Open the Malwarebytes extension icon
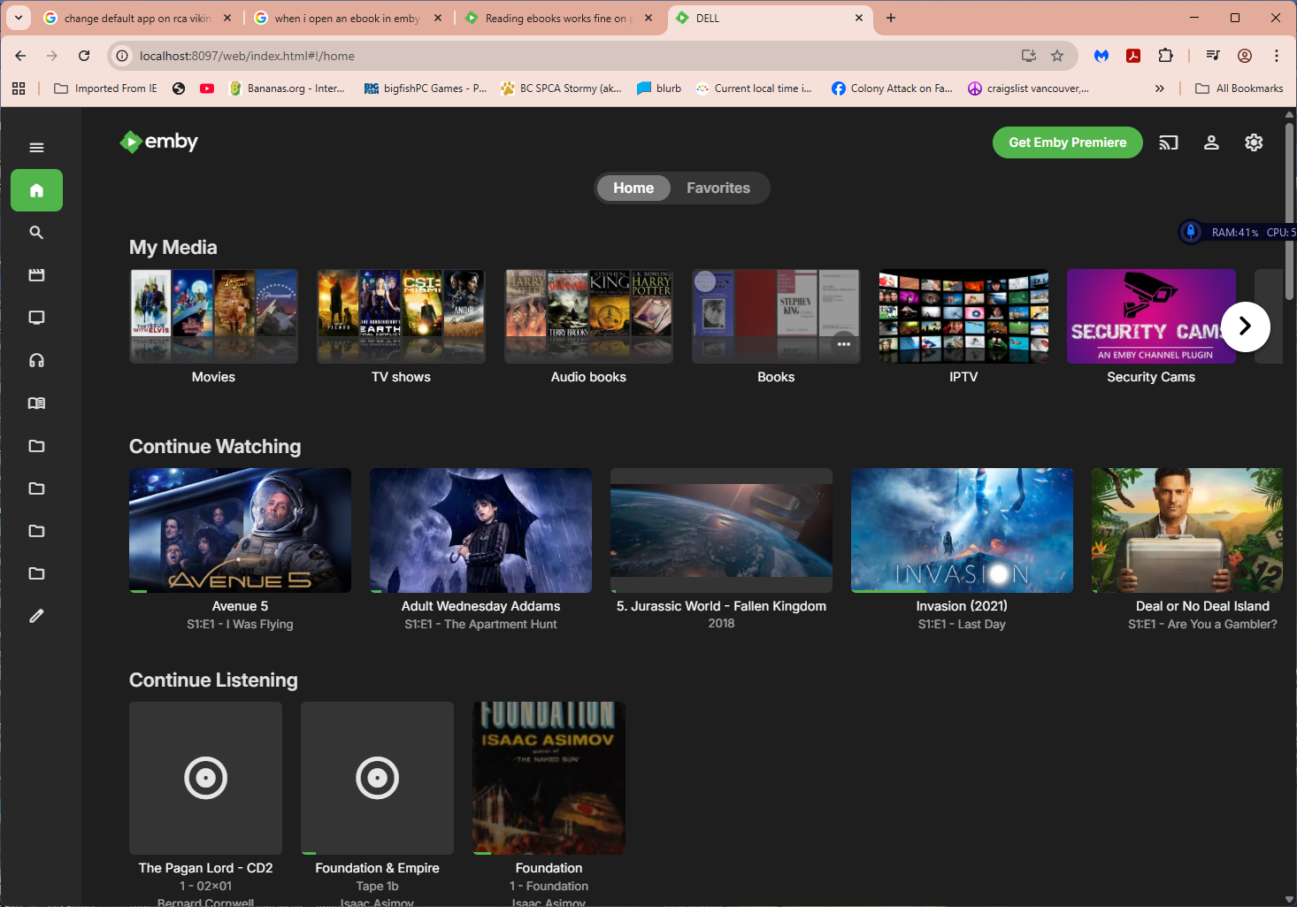This screenshot has height=907, width=1297. pyautogui.click(x=1101, y=56)
